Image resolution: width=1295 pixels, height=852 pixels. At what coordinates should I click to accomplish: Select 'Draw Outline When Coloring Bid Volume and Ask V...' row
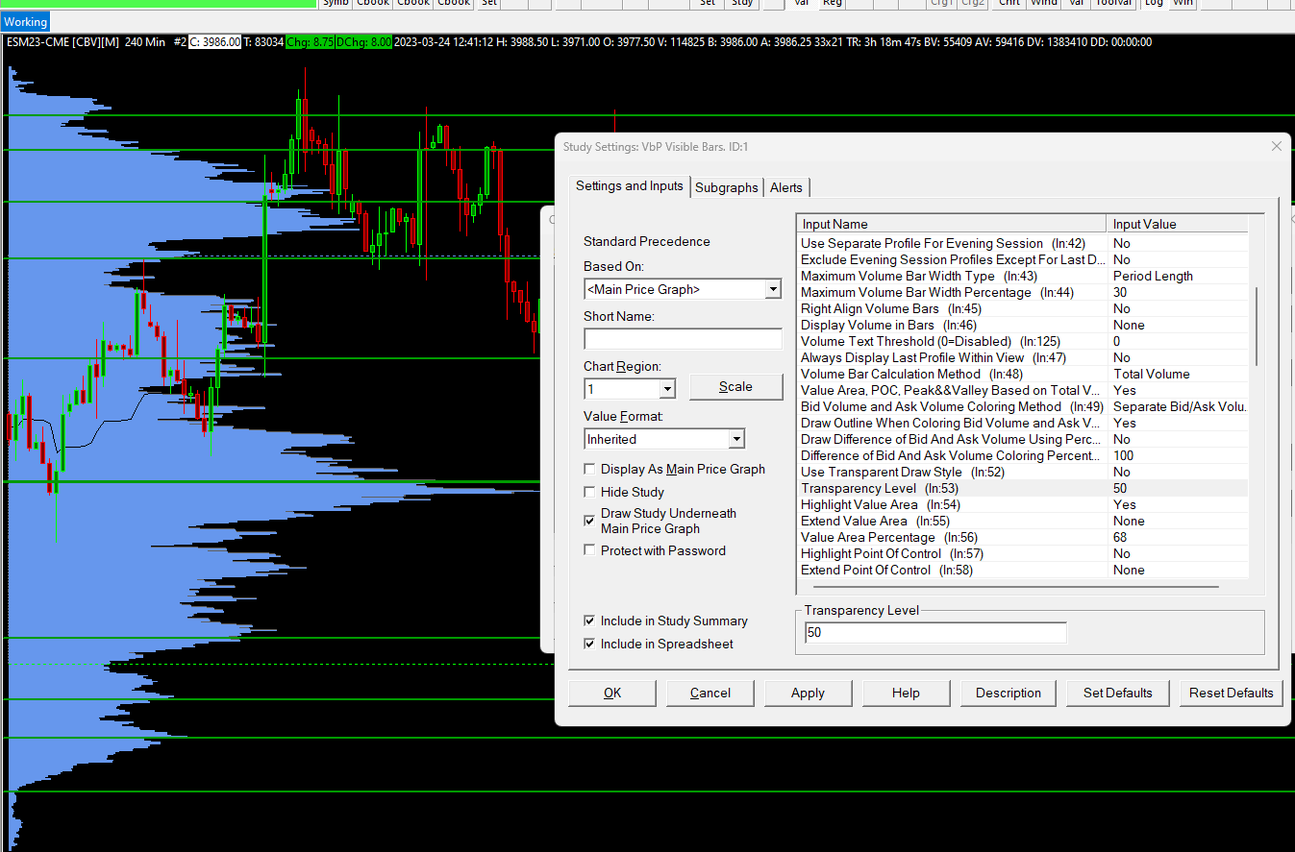click(x=1023, y=423)
